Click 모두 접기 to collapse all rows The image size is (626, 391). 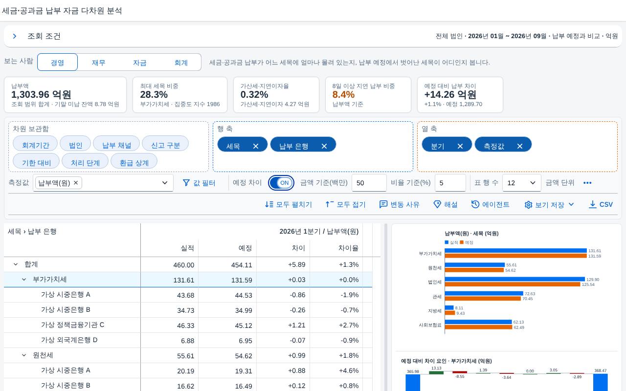click(346, 204)
